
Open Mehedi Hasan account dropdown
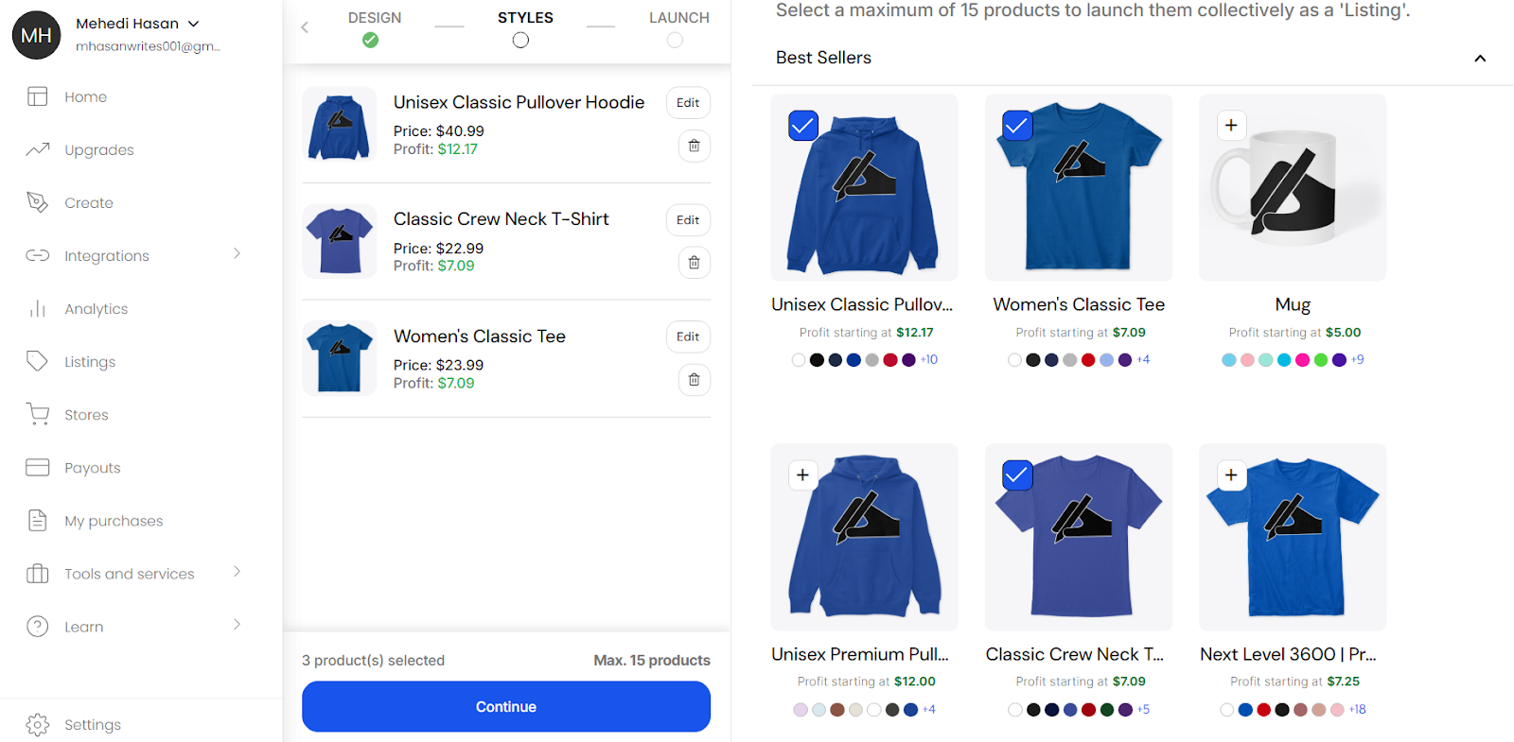[x=194, y=24]
